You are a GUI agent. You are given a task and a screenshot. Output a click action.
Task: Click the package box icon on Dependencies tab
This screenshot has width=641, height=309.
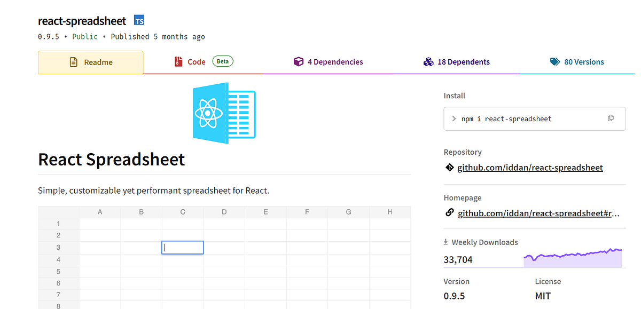[298, 61]
